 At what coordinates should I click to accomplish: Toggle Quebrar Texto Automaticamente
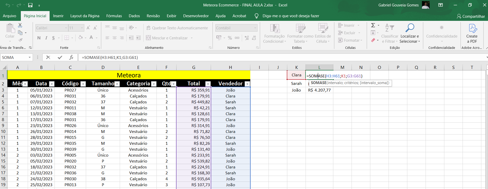(x=177, y=28)
